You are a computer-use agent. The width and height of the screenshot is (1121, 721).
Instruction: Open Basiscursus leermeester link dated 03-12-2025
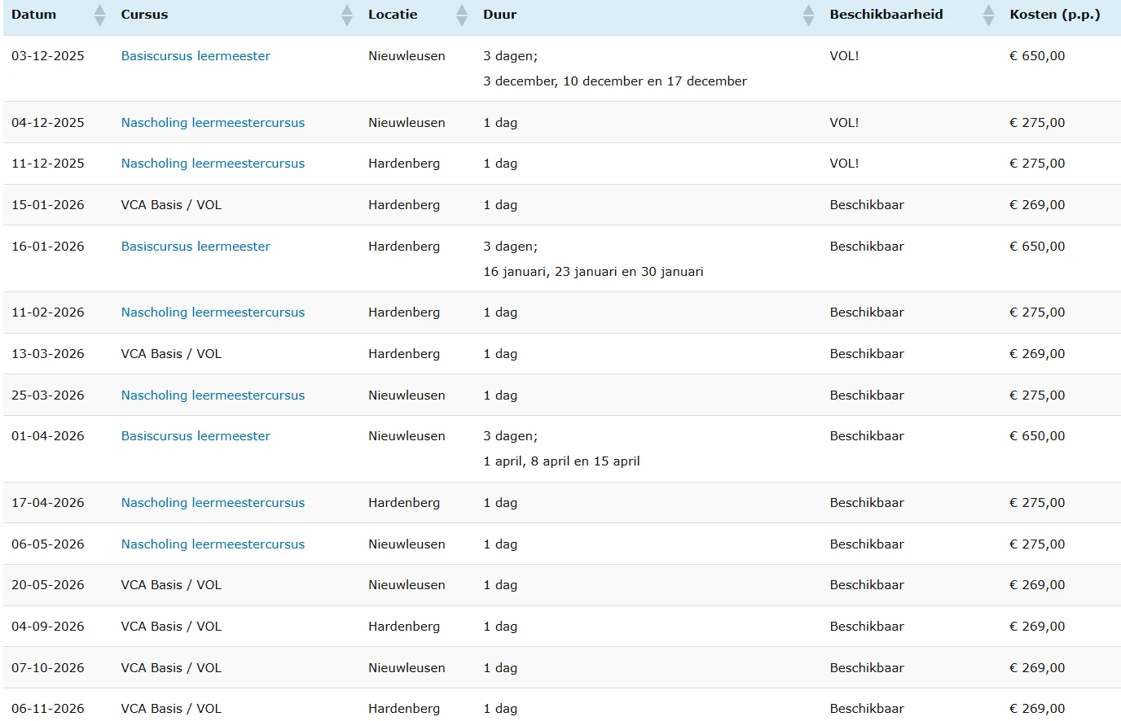[x=196, y=56]
